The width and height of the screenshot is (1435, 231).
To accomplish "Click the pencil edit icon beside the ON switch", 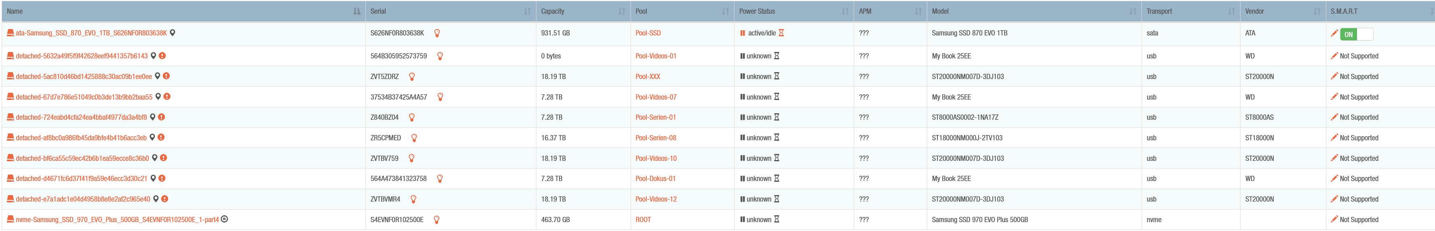I will 1334,33.
